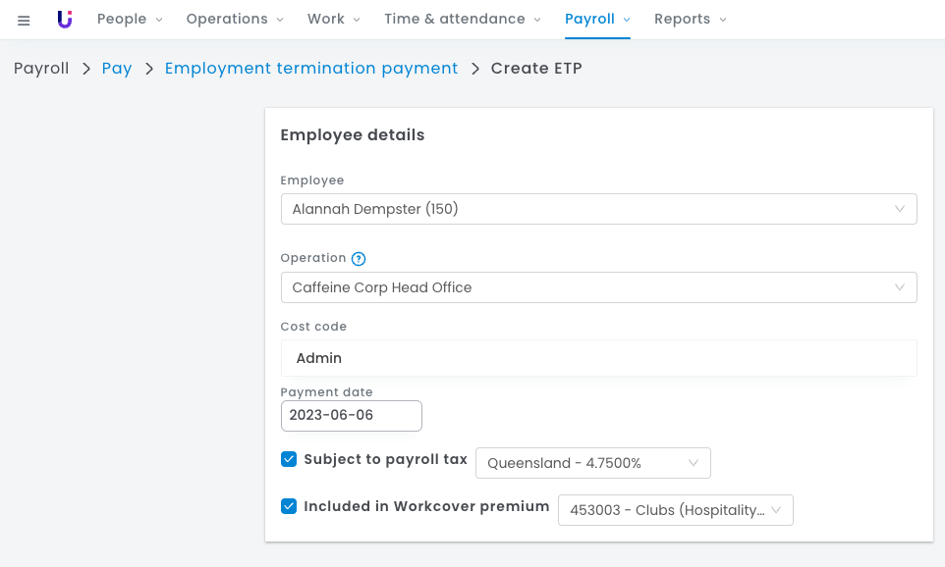Click the chevron arrow in the Employee field

[899, 209]
